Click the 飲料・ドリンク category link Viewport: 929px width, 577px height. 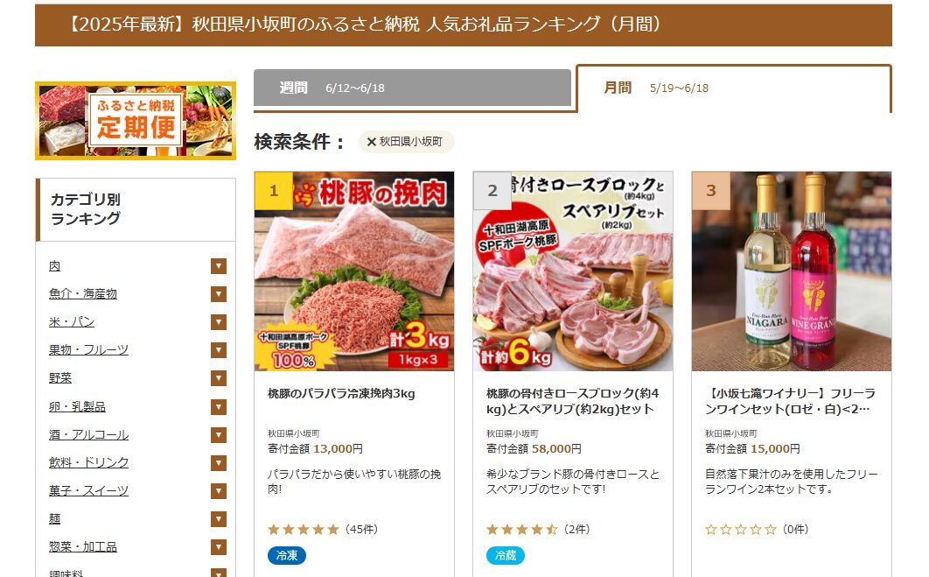tap(89, 462)
